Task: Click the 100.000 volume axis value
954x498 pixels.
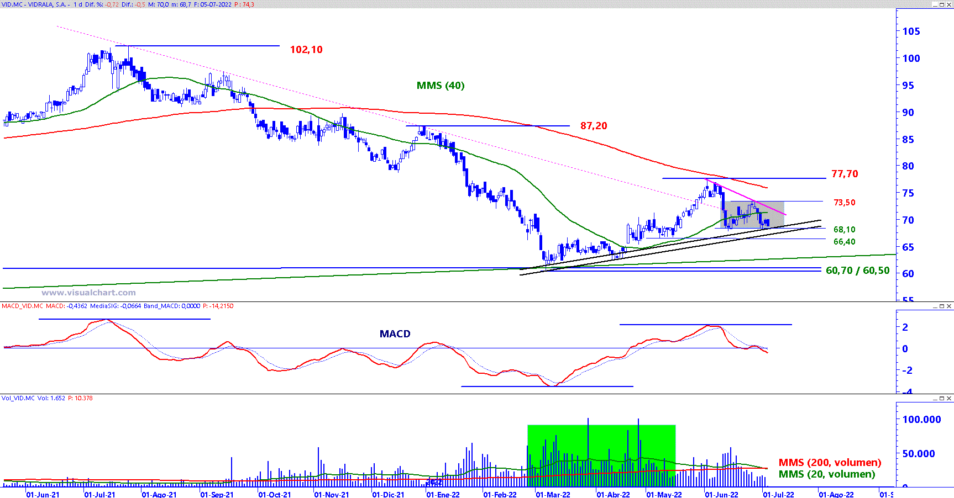Action: pyautogui.click(x=921, y=420)
